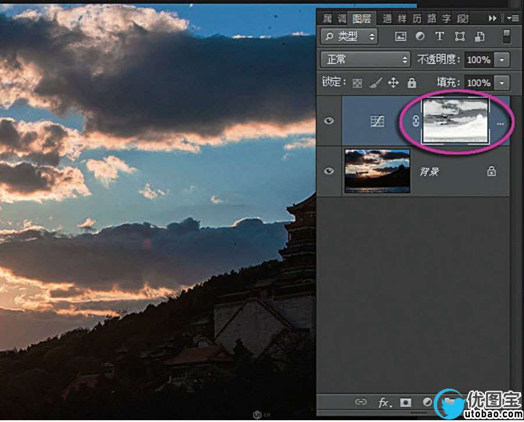Filter layers by pixel layers icon

[x=401, y=36]
